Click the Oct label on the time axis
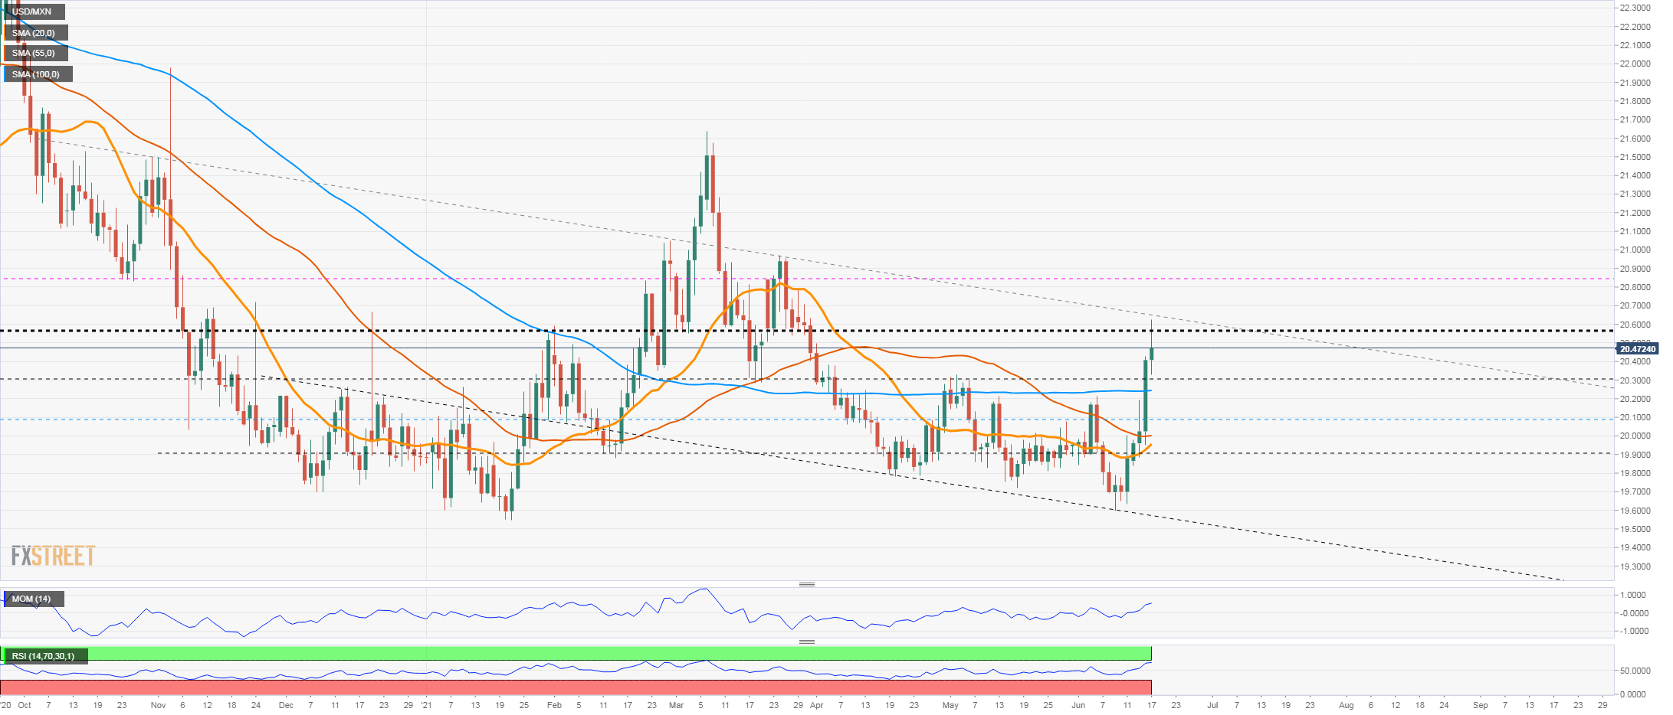Image resolution: width=1673 pixels, height=715 pixels. point(25,705)
